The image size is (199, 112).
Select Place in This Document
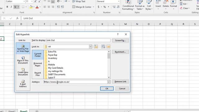click(23, 60)
